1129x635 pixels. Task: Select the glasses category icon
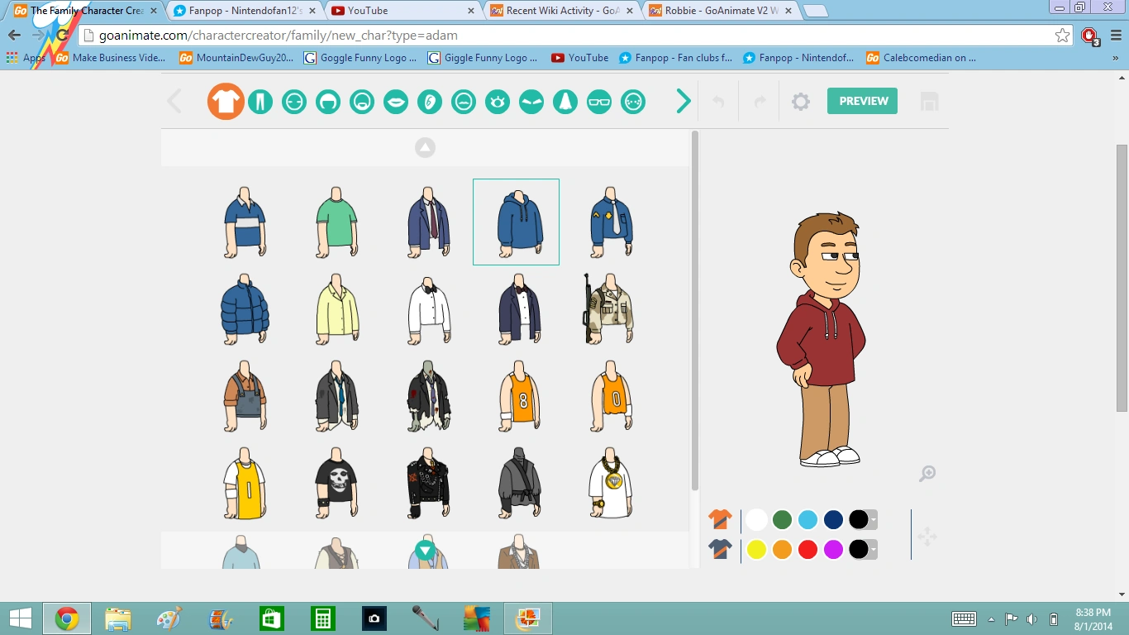click(599, 101)
